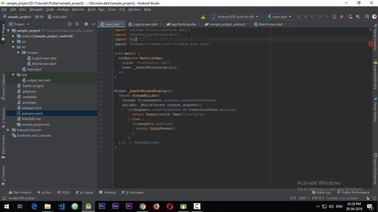
Task: Switch to Photoshop in taskbar
Action: [x=102, y=206]
